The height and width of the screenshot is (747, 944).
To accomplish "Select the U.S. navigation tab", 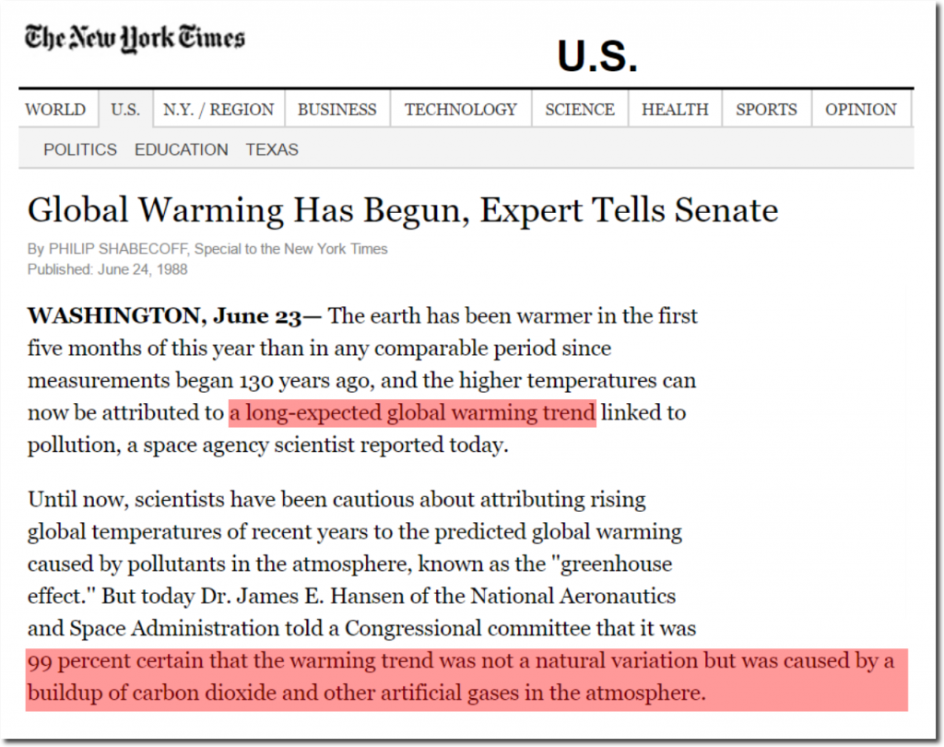I will click(x=125, y=109).
